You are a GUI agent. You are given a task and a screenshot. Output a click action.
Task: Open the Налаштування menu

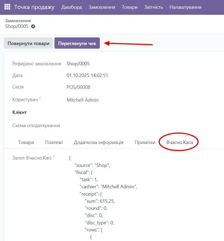pos(185,7)
